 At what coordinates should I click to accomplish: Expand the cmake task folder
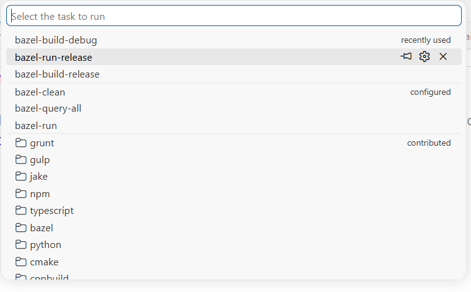[234, 262]
